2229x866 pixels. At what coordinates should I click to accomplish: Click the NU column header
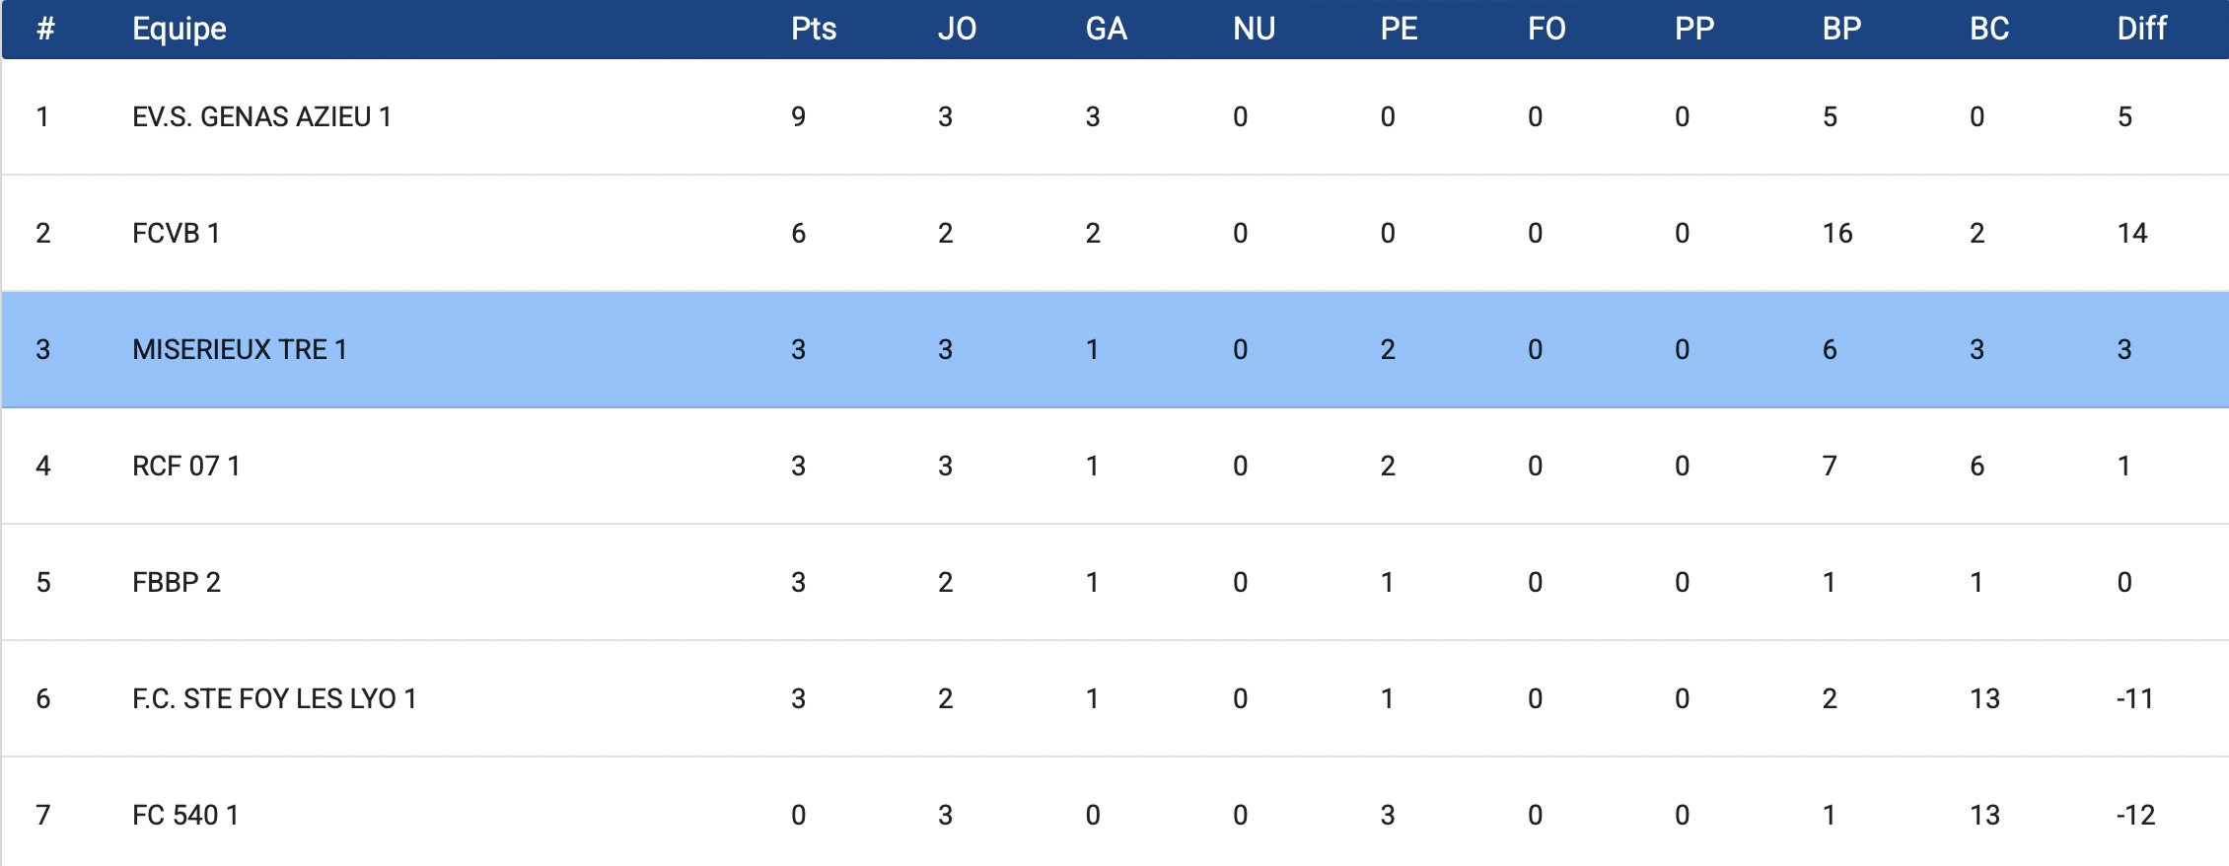click(x=1254, y=29)
